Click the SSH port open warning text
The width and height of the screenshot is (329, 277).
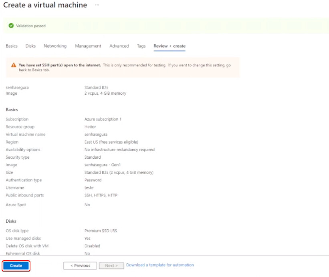coord(125,68)
